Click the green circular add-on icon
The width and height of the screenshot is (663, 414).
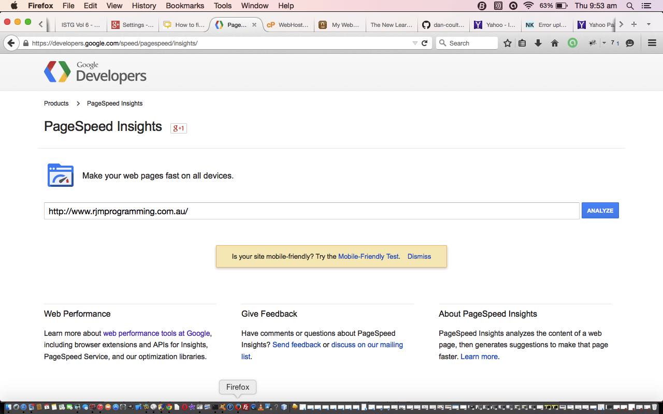pos(572,43)
